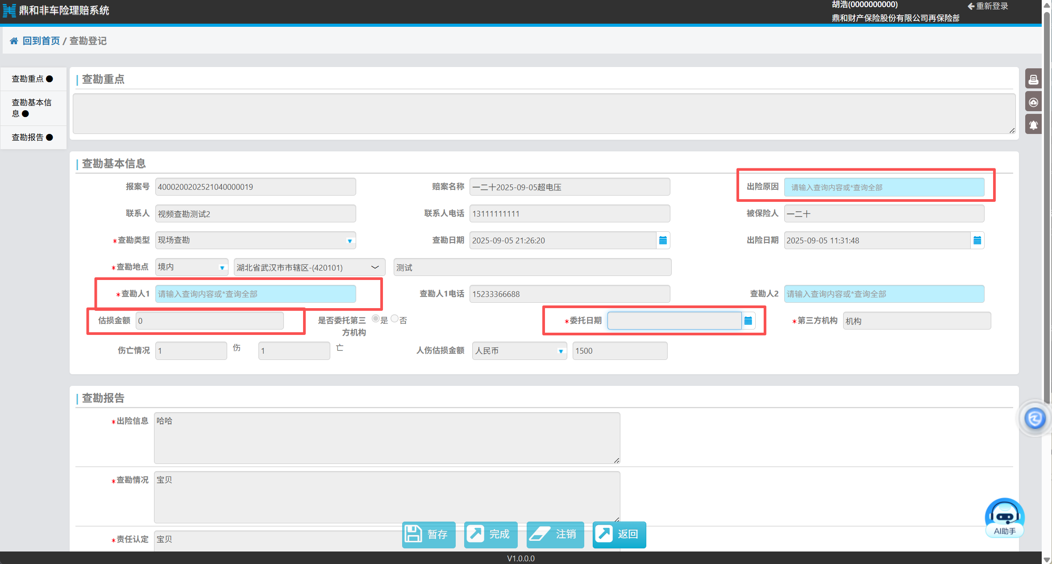Image resolution: width=1052 pixels, height=564 pixels.
Task: Expand the 查勘类型 dropdown
Action: point(349,241)
